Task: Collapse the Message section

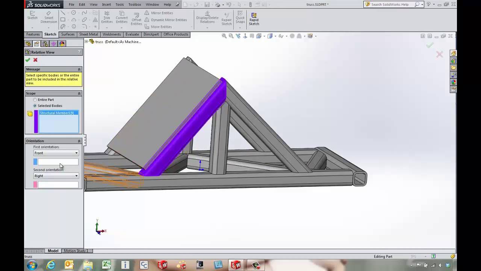Action: click(x=79, y=69)
